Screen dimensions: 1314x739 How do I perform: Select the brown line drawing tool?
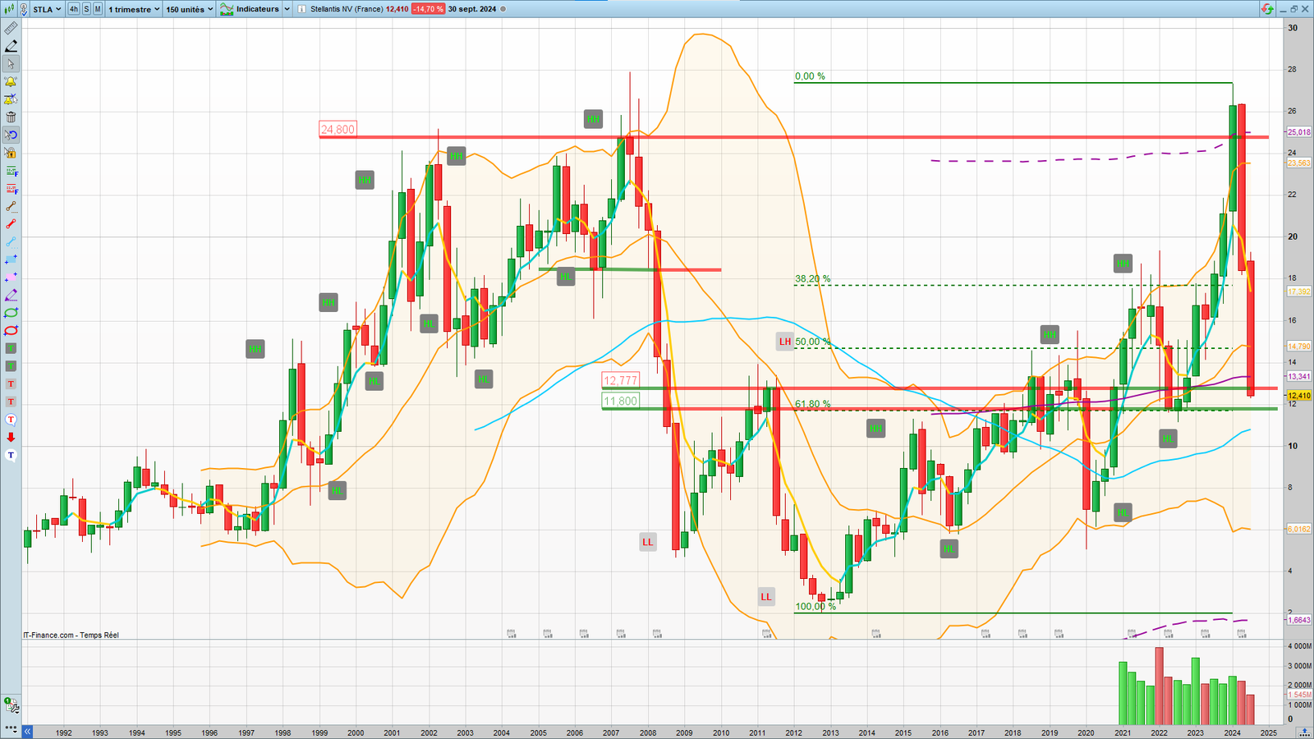pyautogui.click(x=11, y=206)
